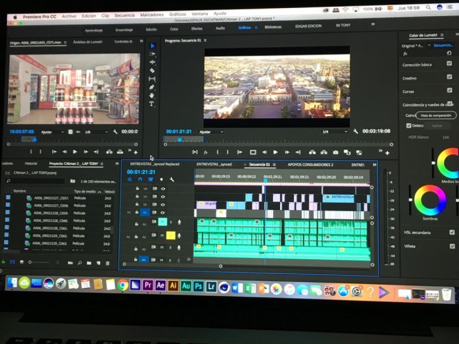The width and height of the screenshot is (459, 344).
Task: Click the Export Frame camera icon
Action: [336, 152]
